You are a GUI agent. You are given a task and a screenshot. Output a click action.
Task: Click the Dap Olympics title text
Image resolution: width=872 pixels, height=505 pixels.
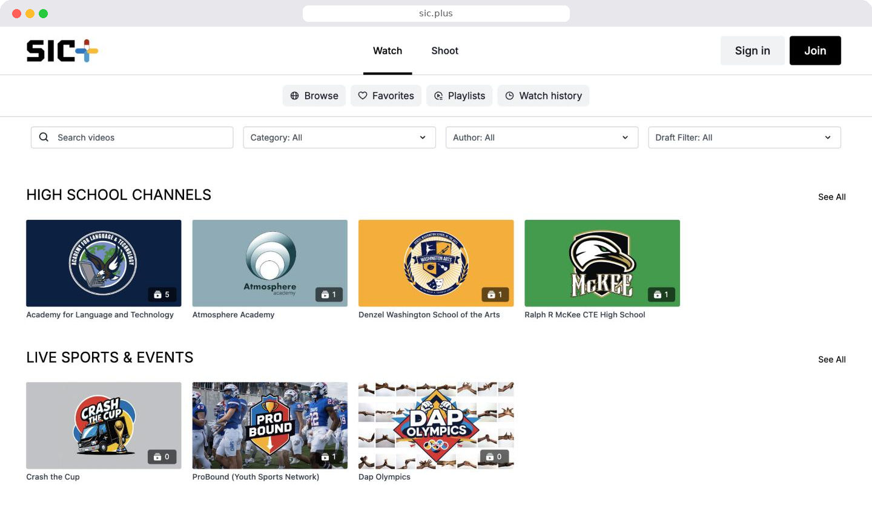point(385,477)
